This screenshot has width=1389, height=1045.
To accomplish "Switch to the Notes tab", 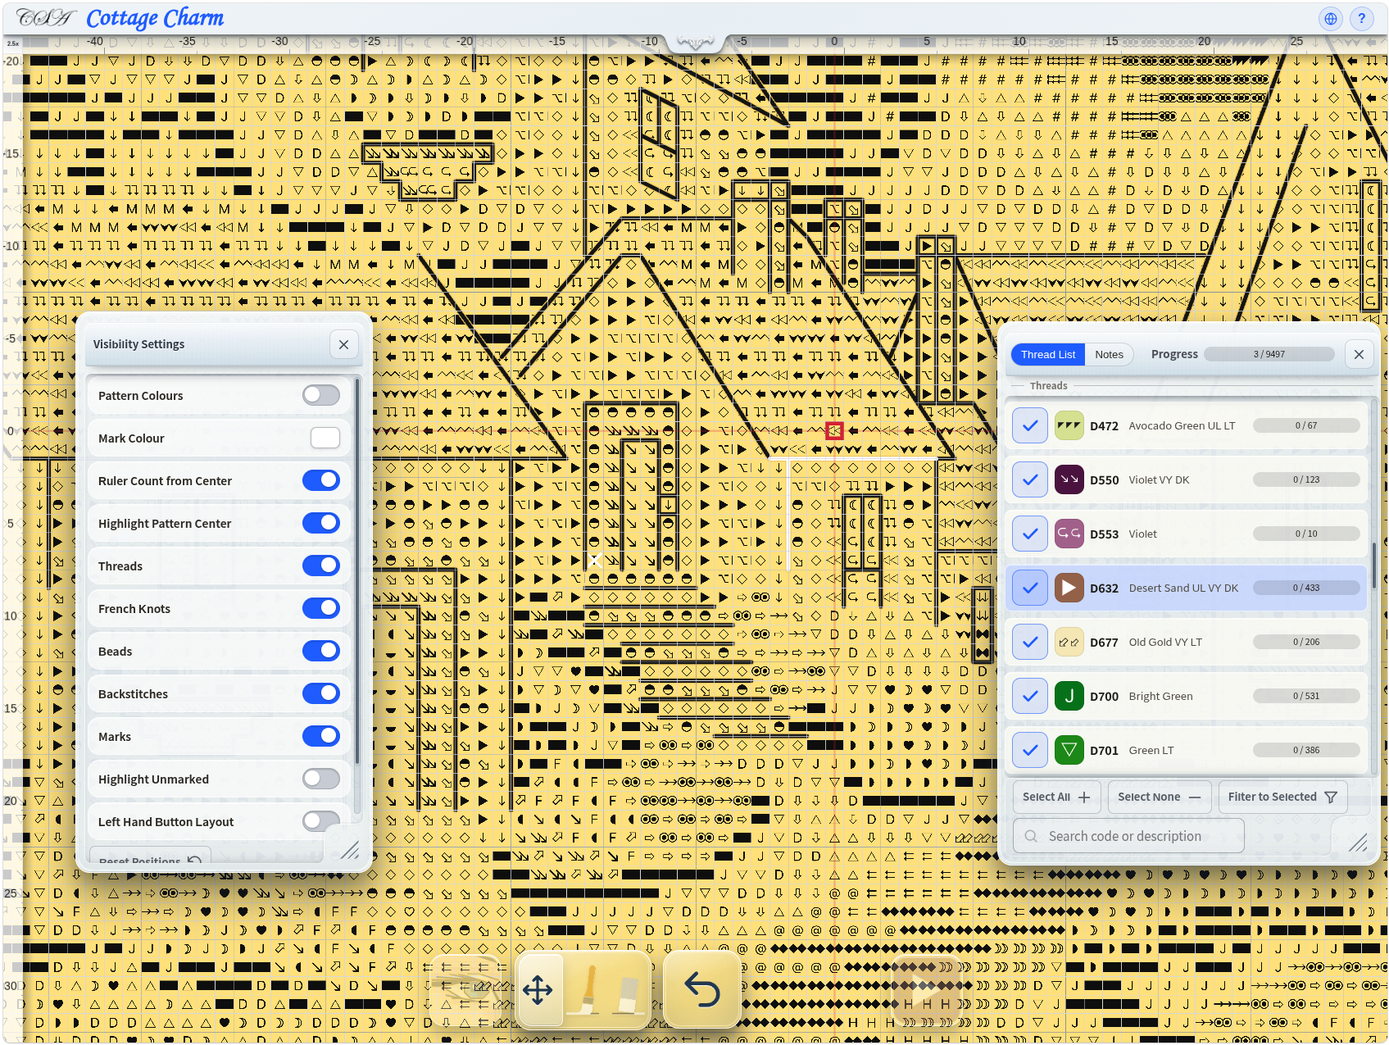I will pyautogui.click(x=1109, y=355).
